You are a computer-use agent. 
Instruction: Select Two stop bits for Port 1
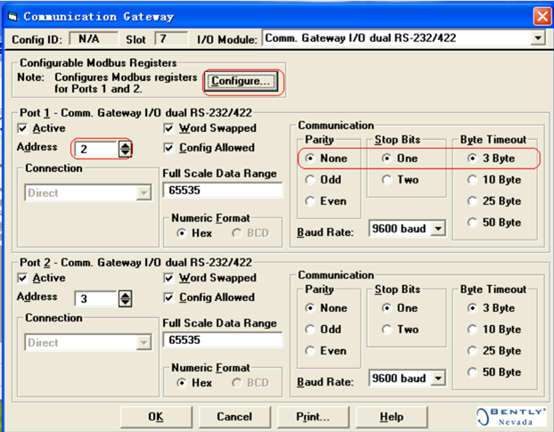pyautogui.click(x=387, y=180)
